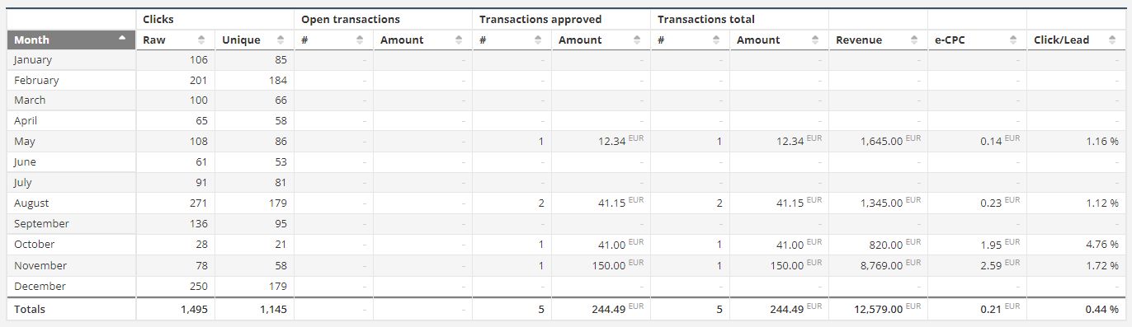Sort Open transactions # column

(x=360, y=40)
